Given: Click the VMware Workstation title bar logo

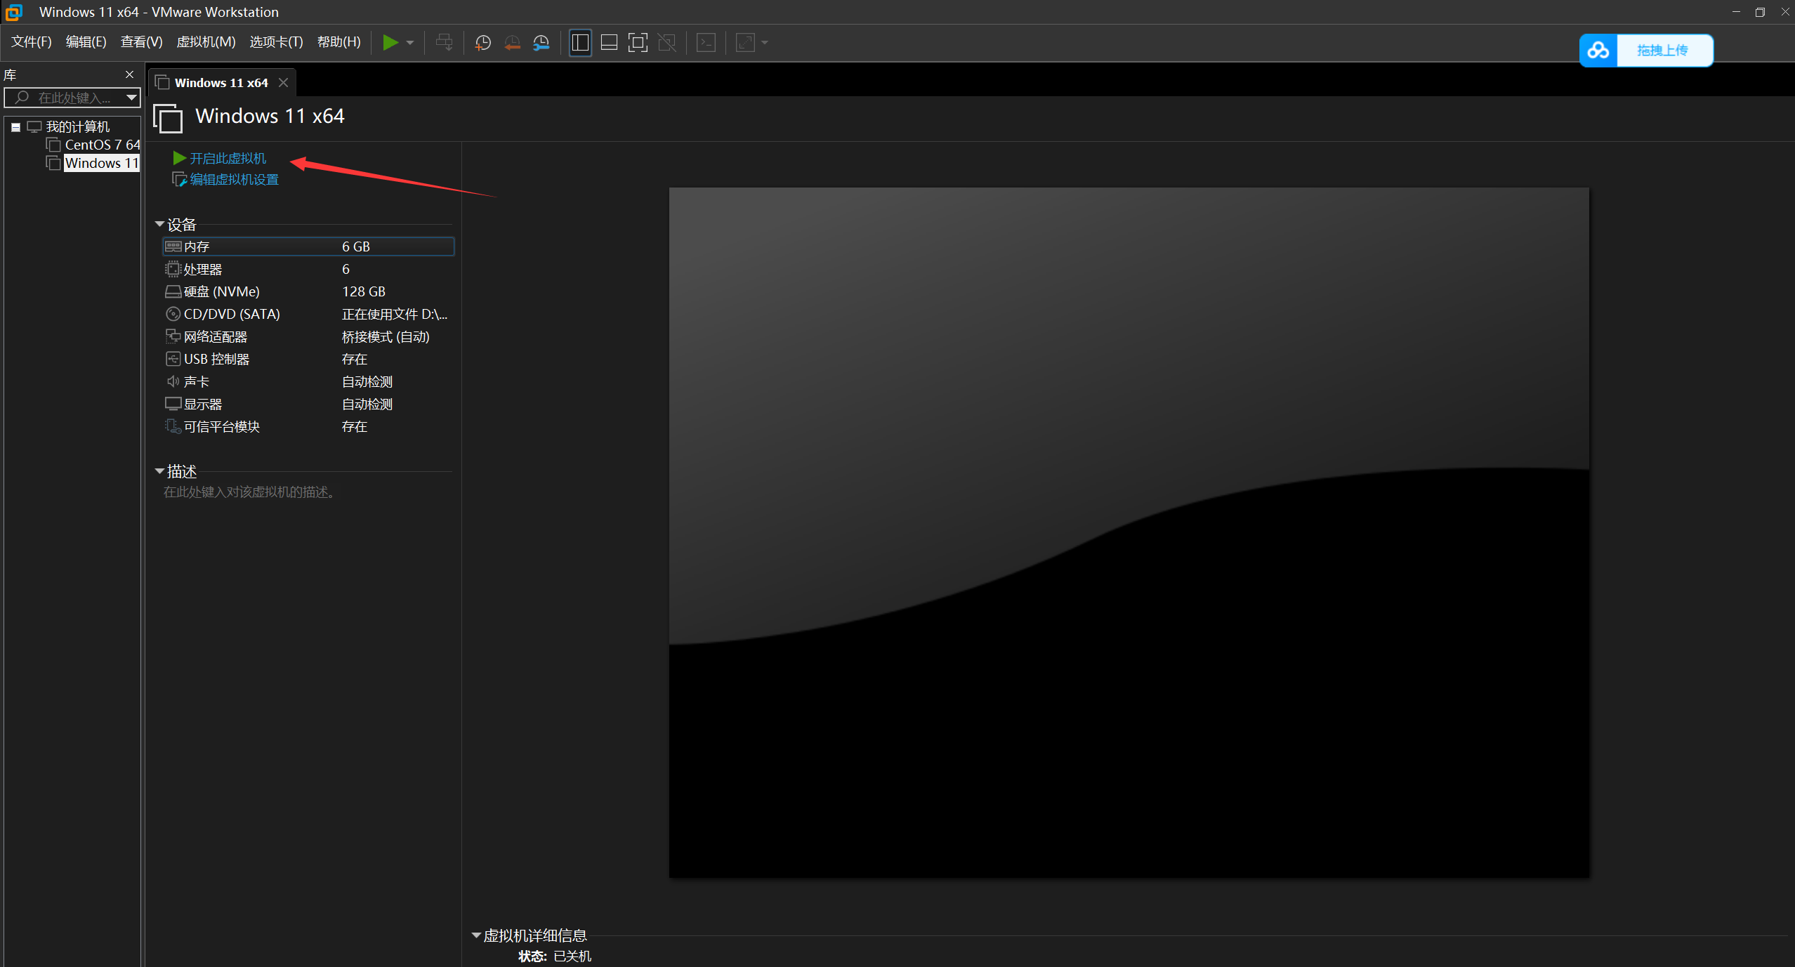Looking at the screenshot, I should [x=14, y=12].
